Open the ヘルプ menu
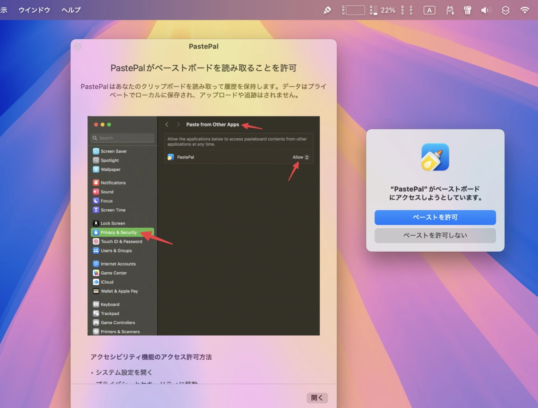 pos(71,10)
